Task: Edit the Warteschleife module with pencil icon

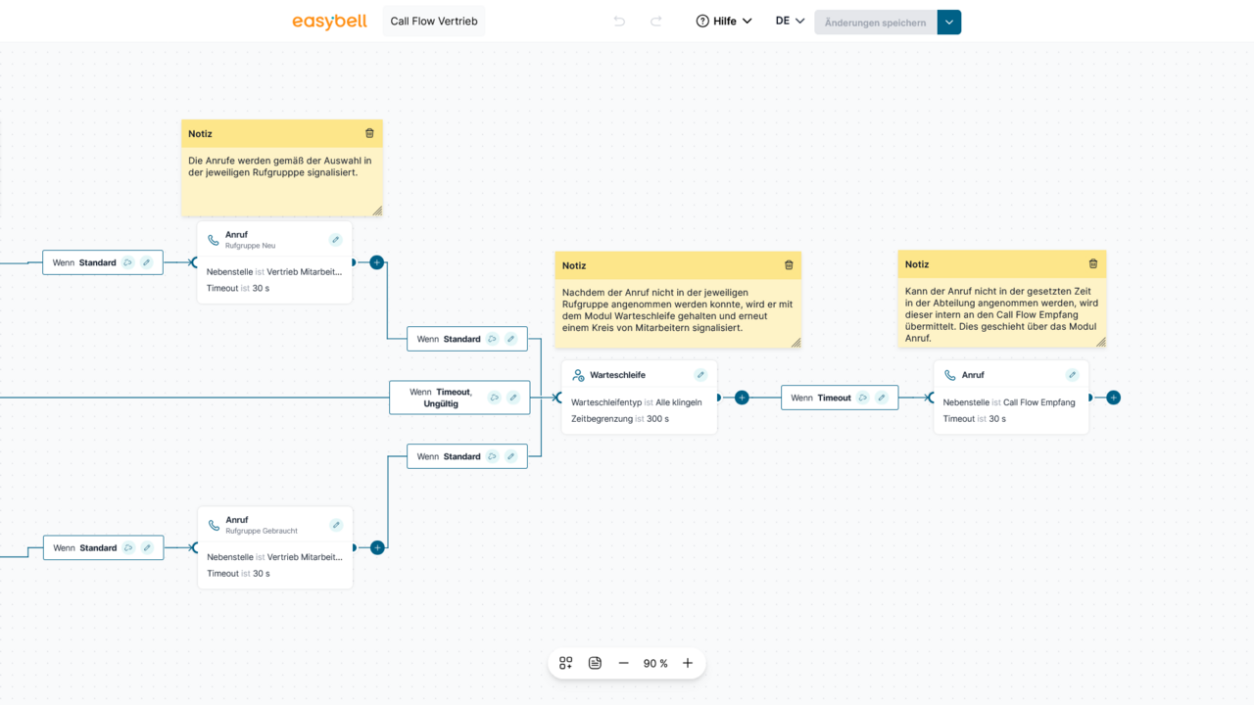Action: pos(700,375)
